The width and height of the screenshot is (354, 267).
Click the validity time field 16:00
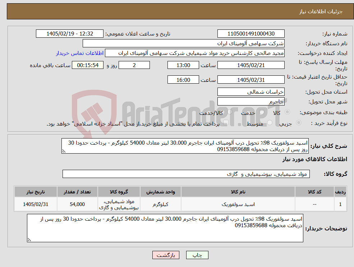point(183,80)
